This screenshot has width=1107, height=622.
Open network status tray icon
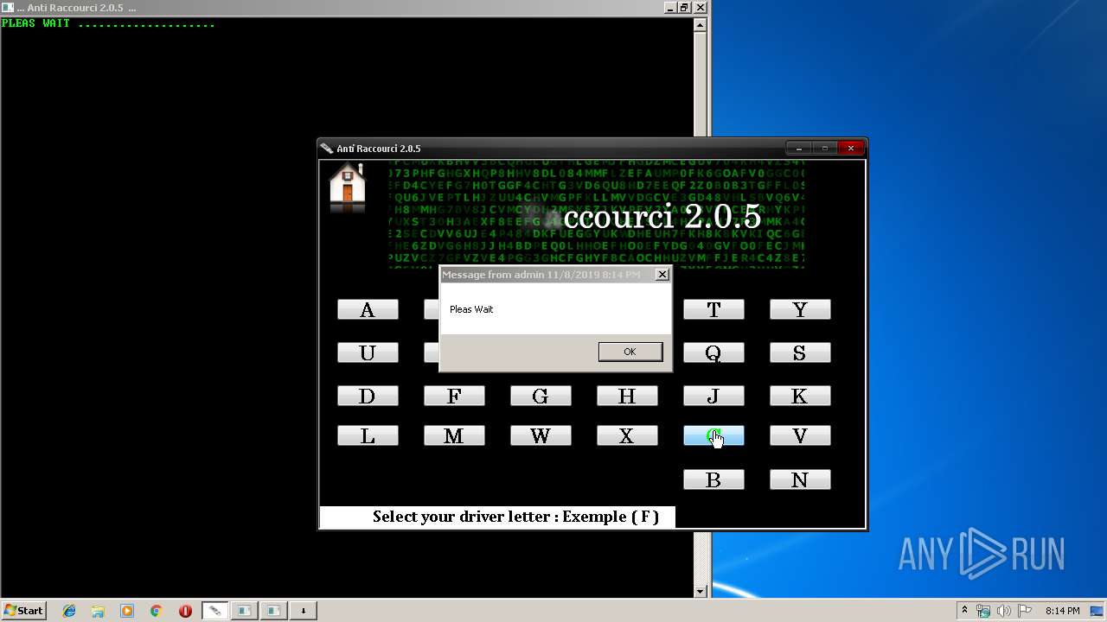(983, 611)
